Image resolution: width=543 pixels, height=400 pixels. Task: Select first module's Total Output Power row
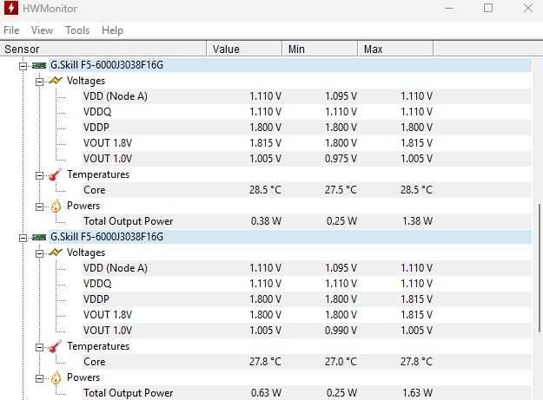(306, 221)
